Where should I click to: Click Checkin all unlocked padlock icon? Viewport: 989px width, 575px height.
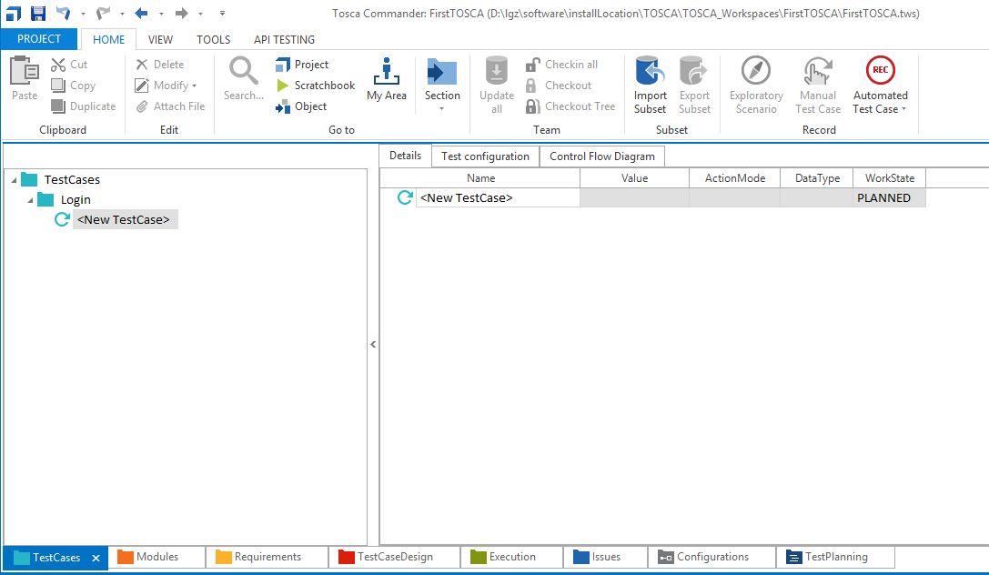tap(532, 65)
